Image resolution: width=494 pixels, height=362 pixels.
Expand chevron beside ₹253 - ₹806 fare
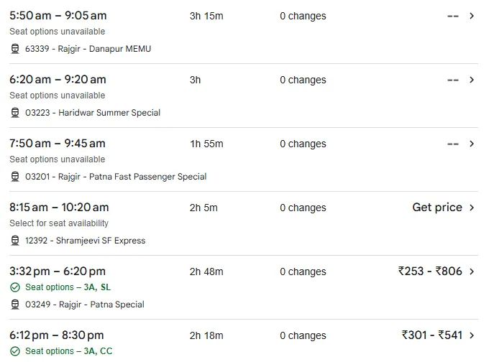472,271
